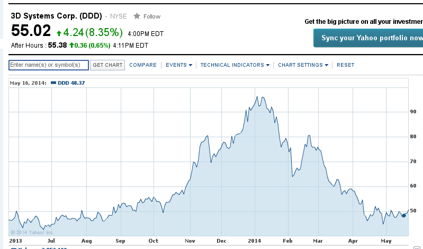Click the 70 label on the price axis
The height and width of the screenshot is (249, 423).
click(x=413, y=162)
